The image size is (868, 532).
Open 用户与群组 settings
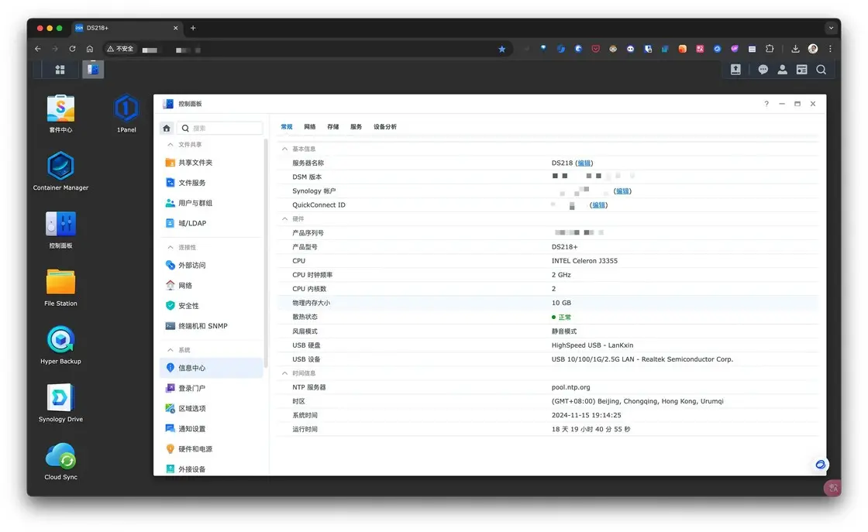(x=212, y=203)
